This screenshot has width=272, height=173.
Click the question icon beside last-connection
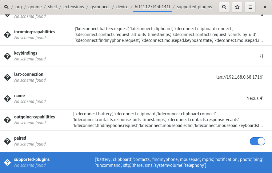[7, 77]
